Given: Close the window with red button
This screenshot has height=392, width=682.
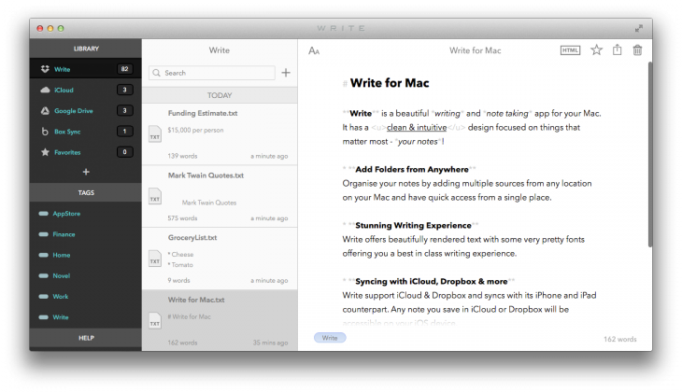Looking at the screenshot, I should coord(39,29).
